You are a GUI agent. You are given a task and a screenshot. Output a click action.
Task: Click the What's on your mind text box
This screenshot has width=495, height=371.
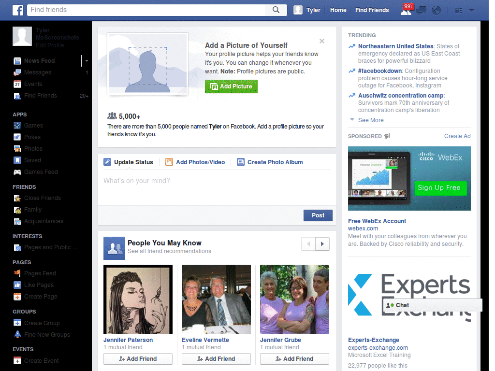217,188
